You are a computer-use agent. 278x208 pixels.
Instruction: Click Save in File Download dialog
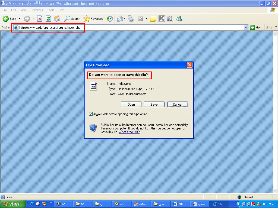pyautogui.click(x=154, y=105)
